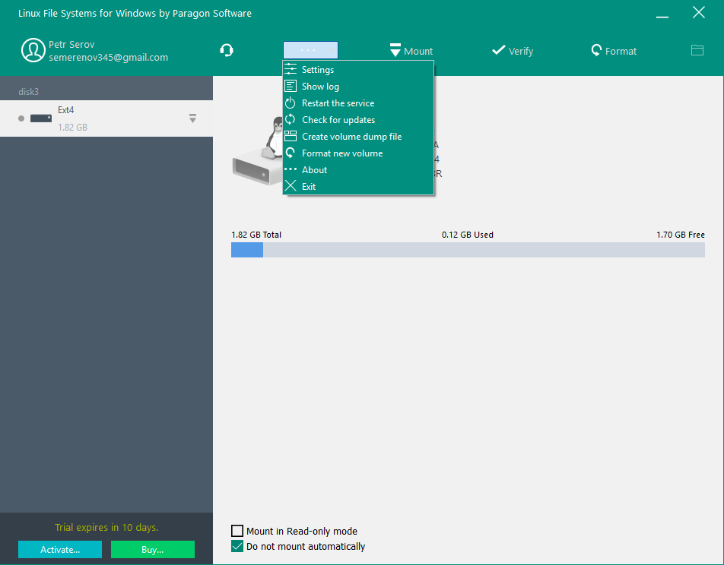This screenshot has width=724, height=565.
Task: Click the Settings sliders icon in menu
Action: coord(291,70)
